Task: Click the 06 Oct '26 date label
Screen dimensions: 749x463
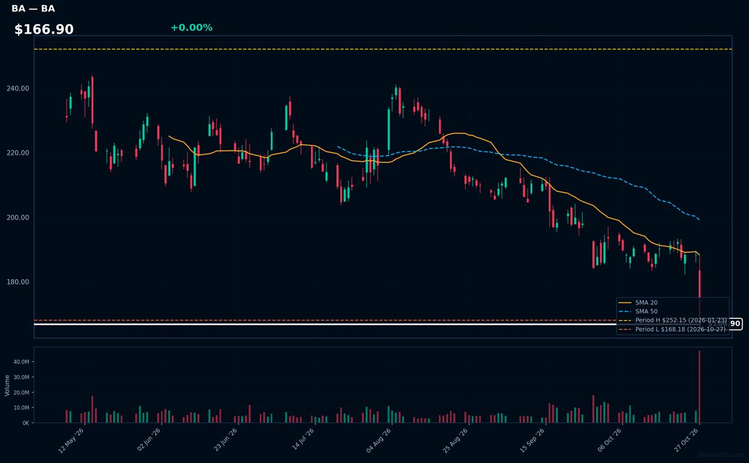Action: click(x=610, y=441)
